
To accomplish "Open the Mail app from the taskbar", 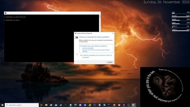I will click(56, 105).
